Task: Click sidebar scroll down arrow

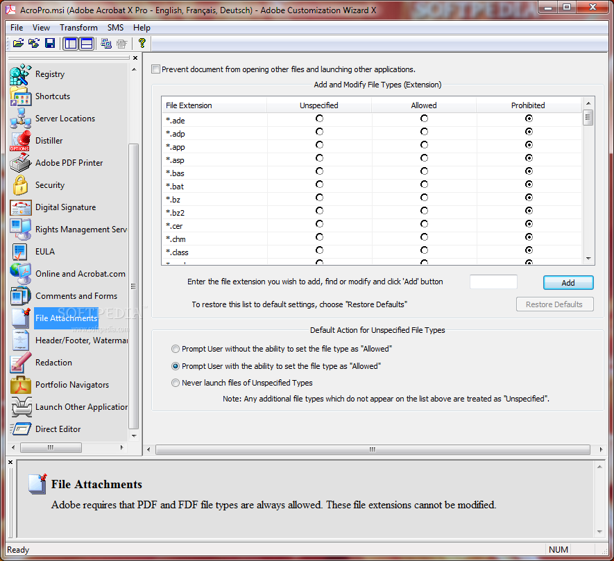Action: pyautogui.click(x=134, y=436)
